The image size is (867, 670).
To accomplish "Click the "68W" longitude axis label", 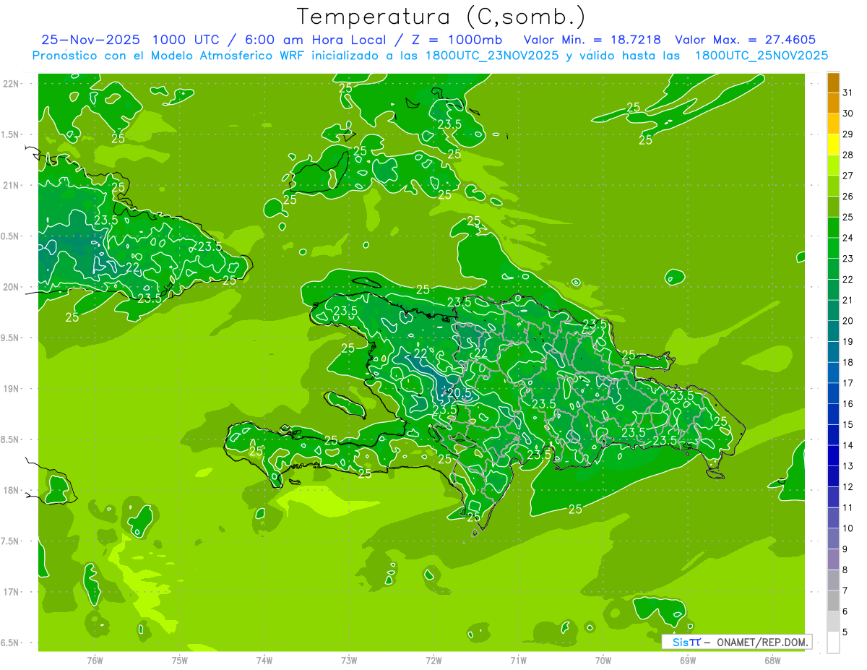I will click(x=772, y=661).
